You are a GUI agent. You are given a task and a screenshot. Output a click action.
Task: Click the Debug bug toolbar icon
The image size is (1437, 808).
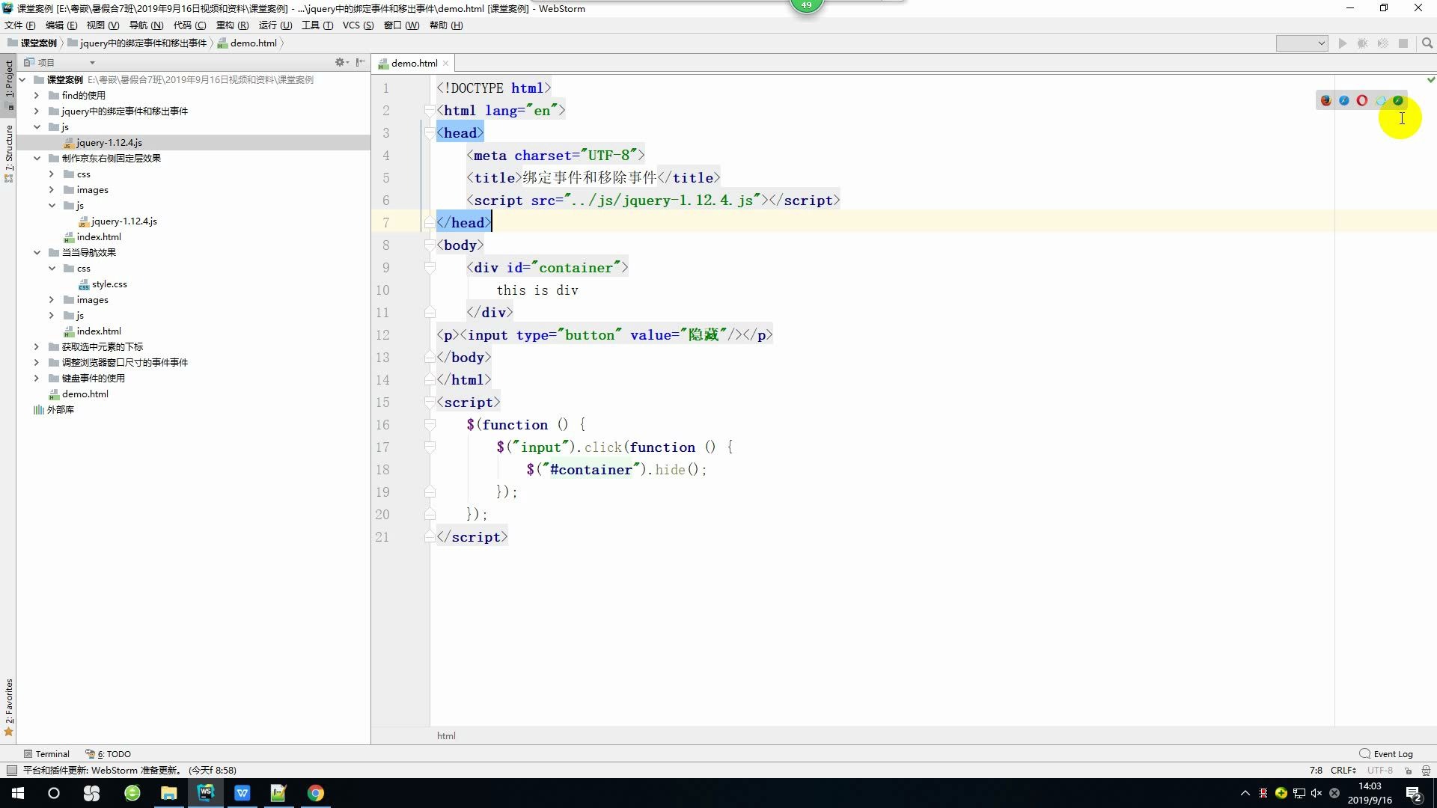(x=1363, y=43)
